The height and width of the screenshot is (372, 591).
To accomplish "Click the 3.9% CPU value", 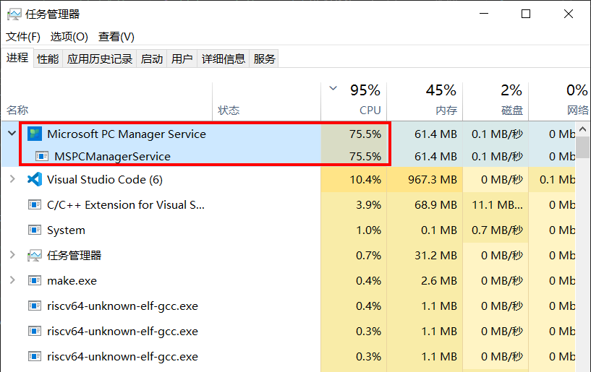I will [x=369, y=205].
